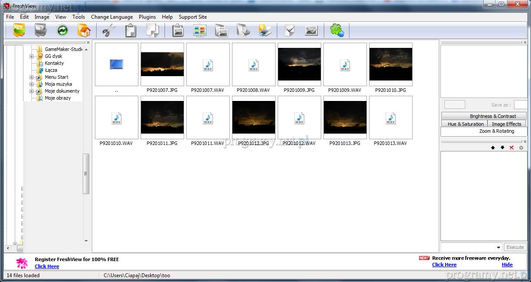This screenshot has width=531, height=282.
Task: Switch to the Hue & Saturation tab
Action: [x=465, y=124]
